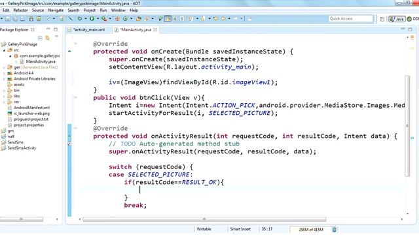Viewport: 419px width, 235px height.
Task: Click the green Run play icon
Action: tap(92, 19)
